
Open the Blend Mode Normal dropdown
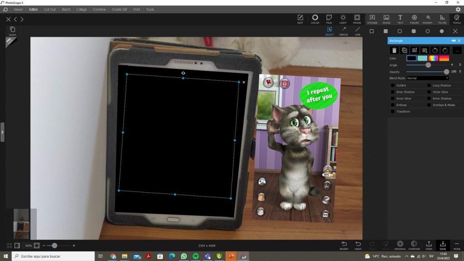coord(428,78)
